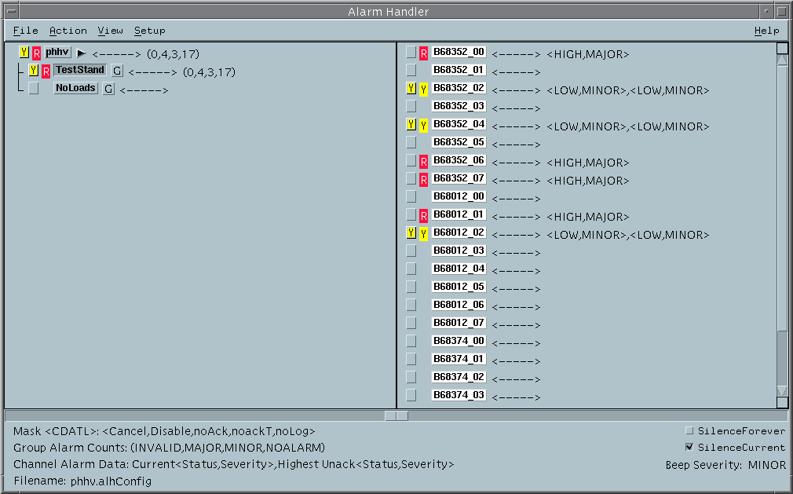Image resolution: width=793 pixels, height=494 pixels.
Task: Click the red R indicator beside TestStand
Action: tap(46, 71)
